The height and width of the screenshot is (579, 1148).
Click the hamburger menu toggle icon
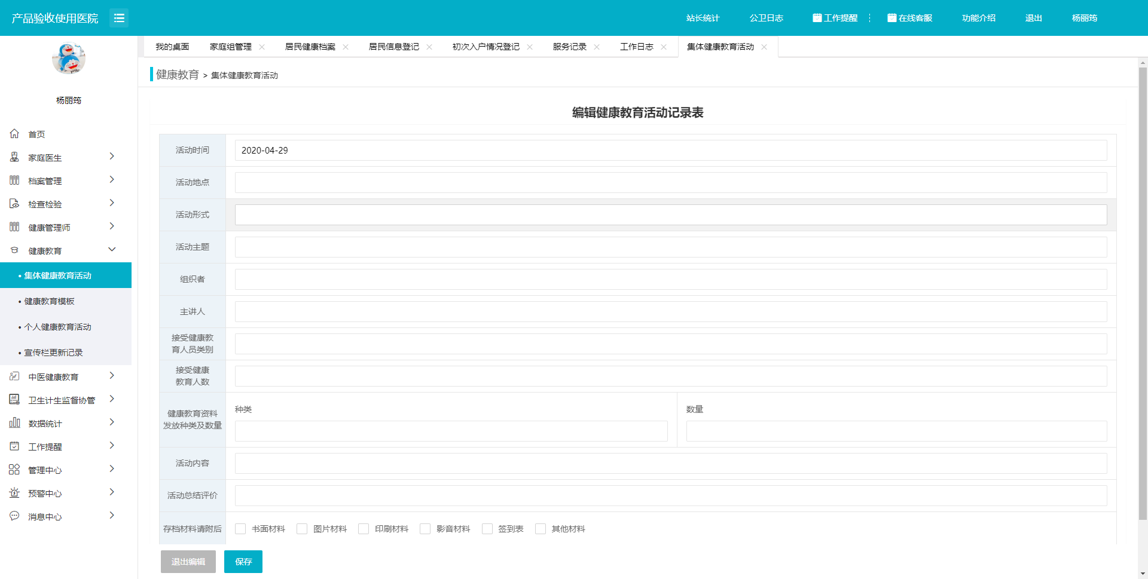tap(119, 18)
